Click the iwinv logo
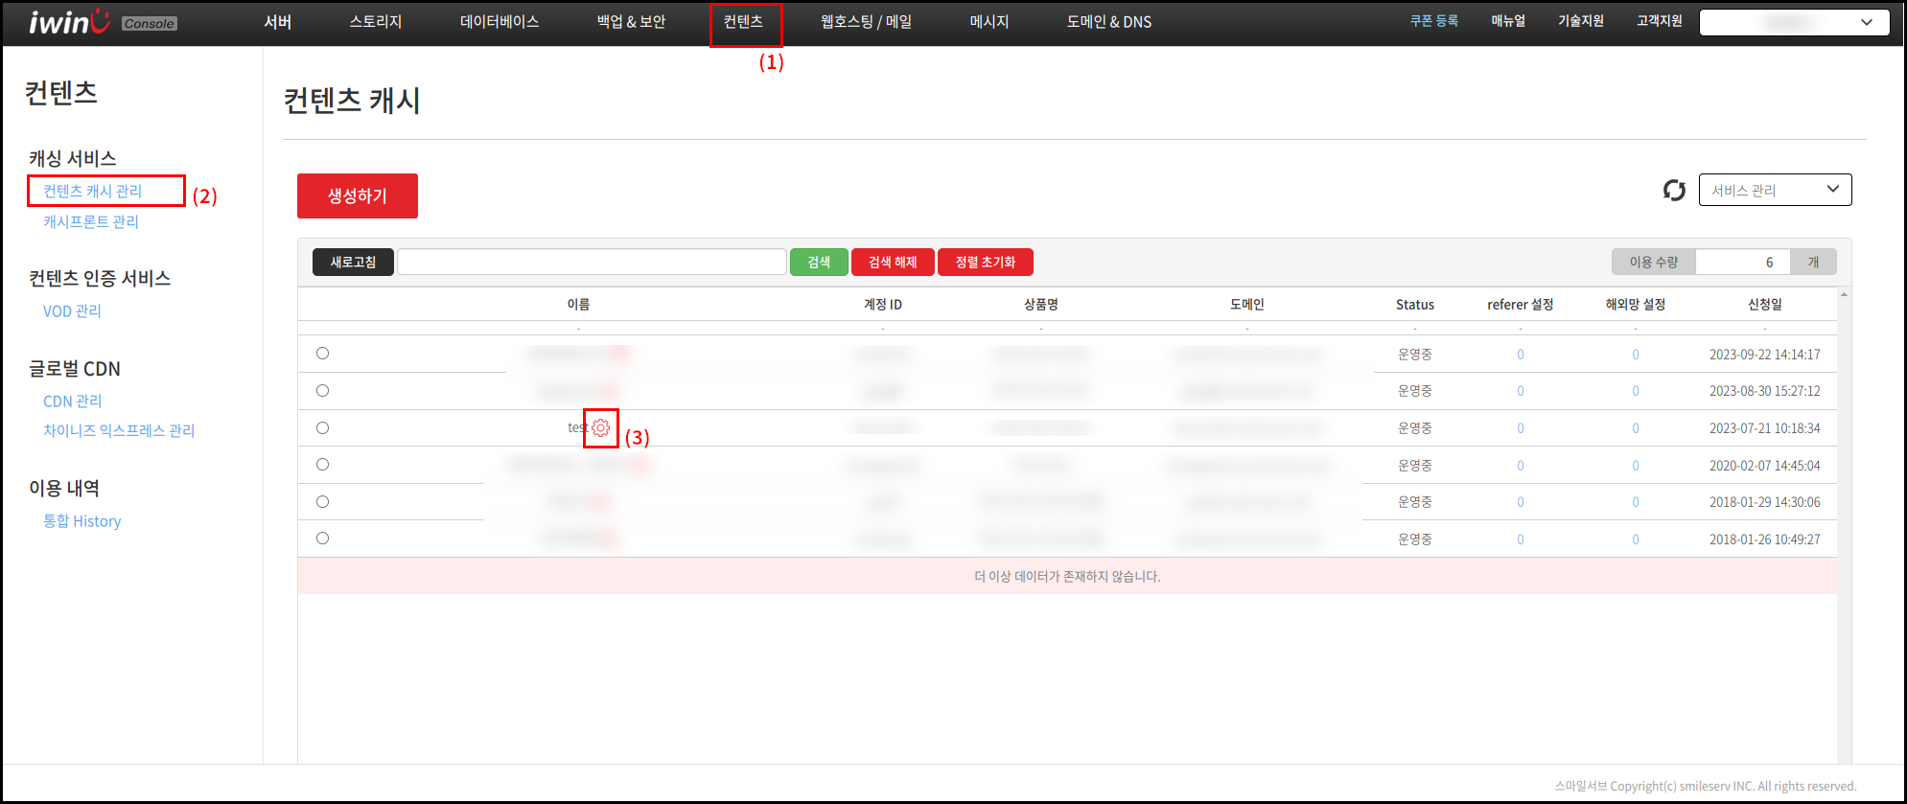The width and height of the screenshot is (1907, 804). 69,22
